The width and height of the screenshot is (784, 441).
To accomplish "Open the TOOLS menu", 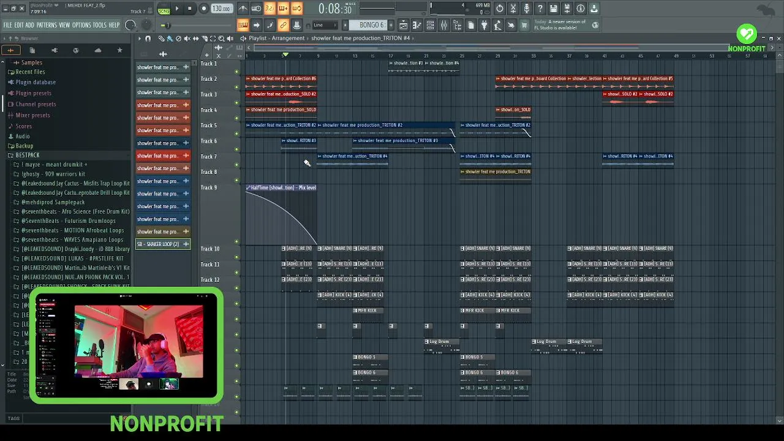I will 99,25.
